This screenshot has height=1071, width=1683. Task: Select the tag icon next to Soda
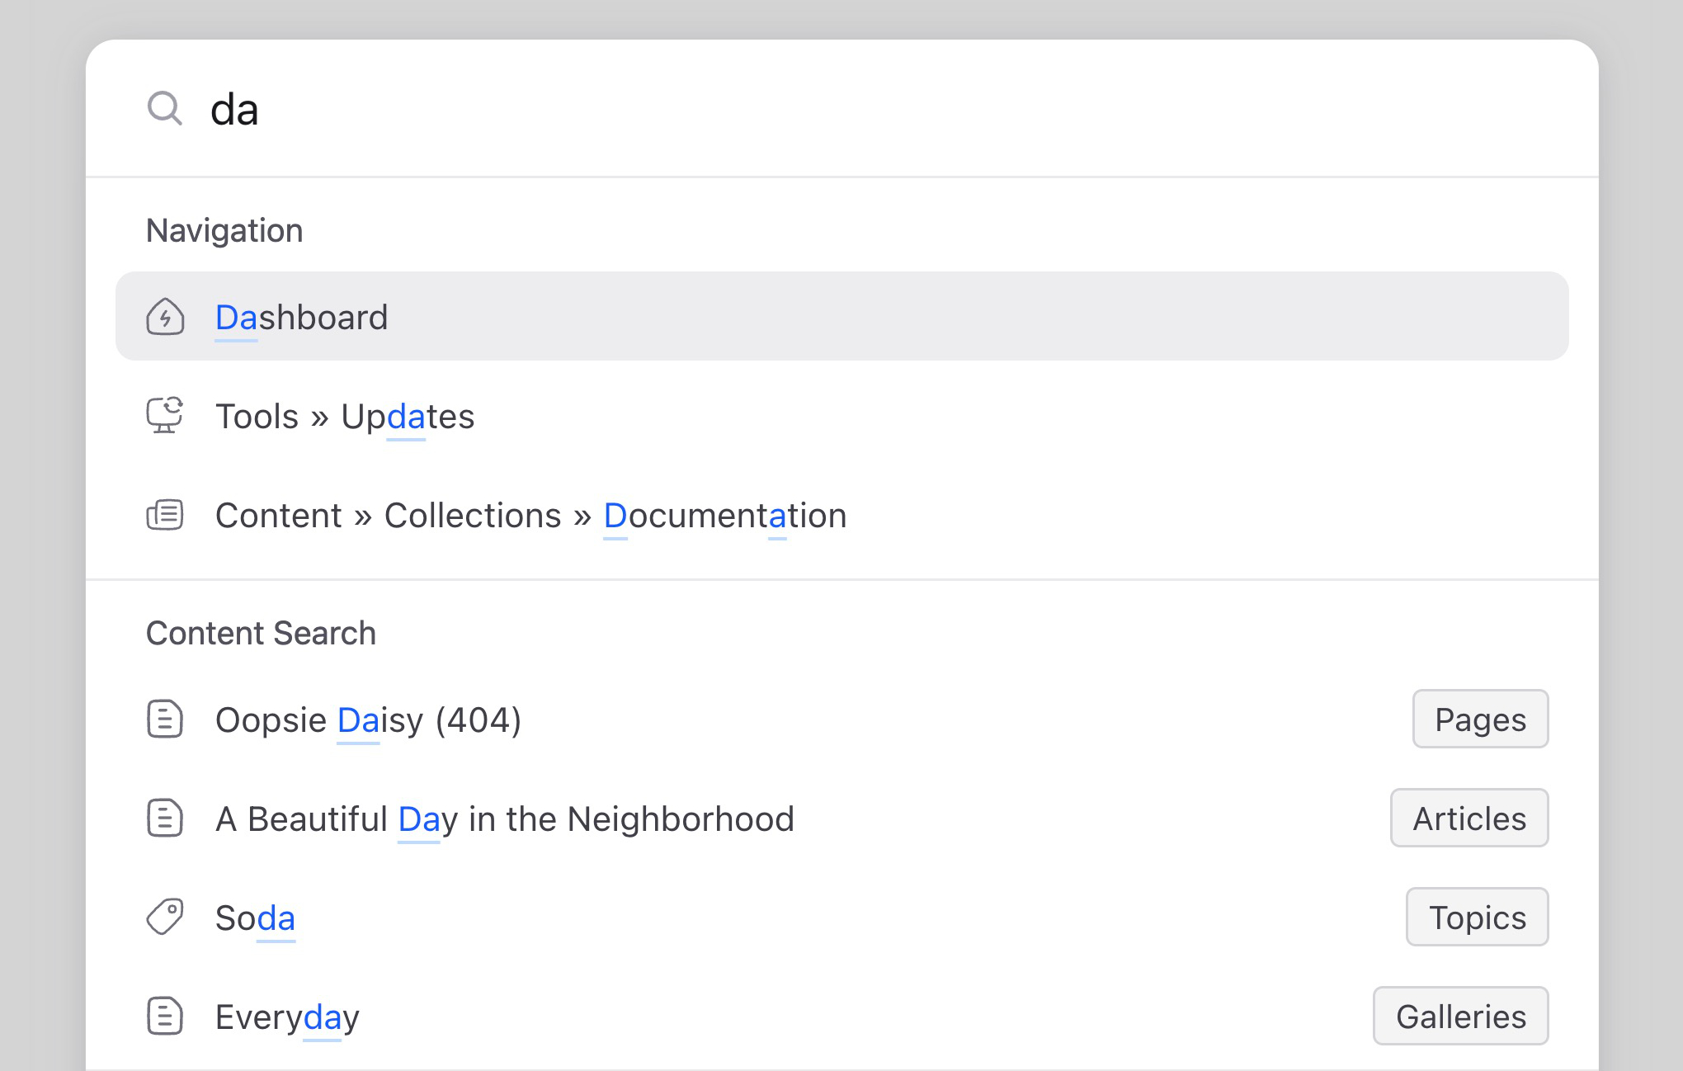coord(164,918)
